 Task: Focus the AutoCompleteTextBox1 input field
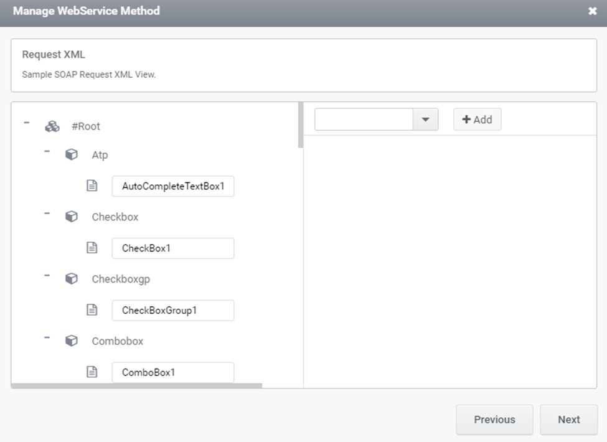173,186
